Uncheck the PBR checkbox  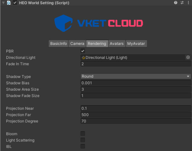click(x=83, y=51)
